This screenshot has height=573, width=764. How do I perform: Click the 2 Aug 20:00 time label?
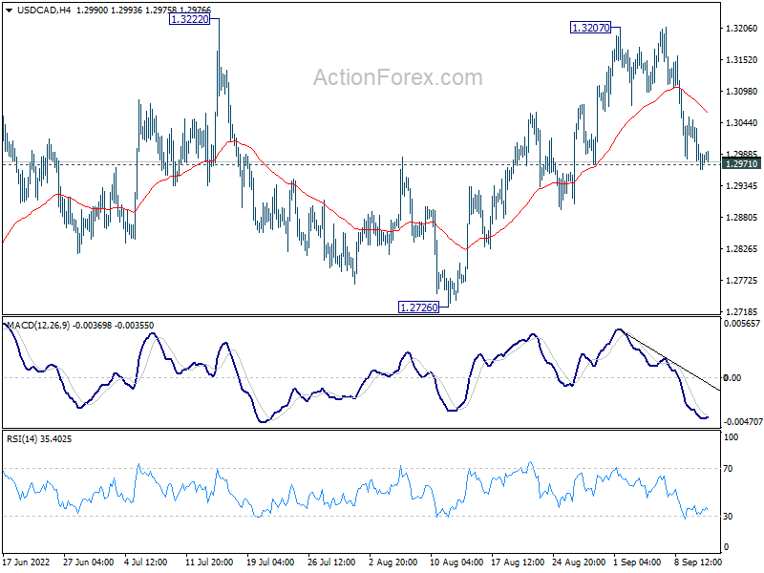[393, 562]
